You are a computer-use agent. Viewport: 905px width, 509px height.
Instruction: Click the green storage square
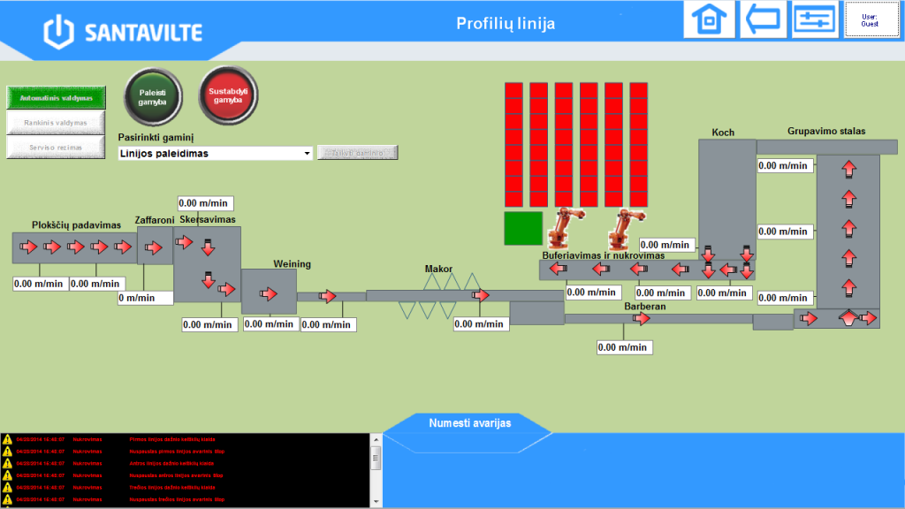point(523,228)
